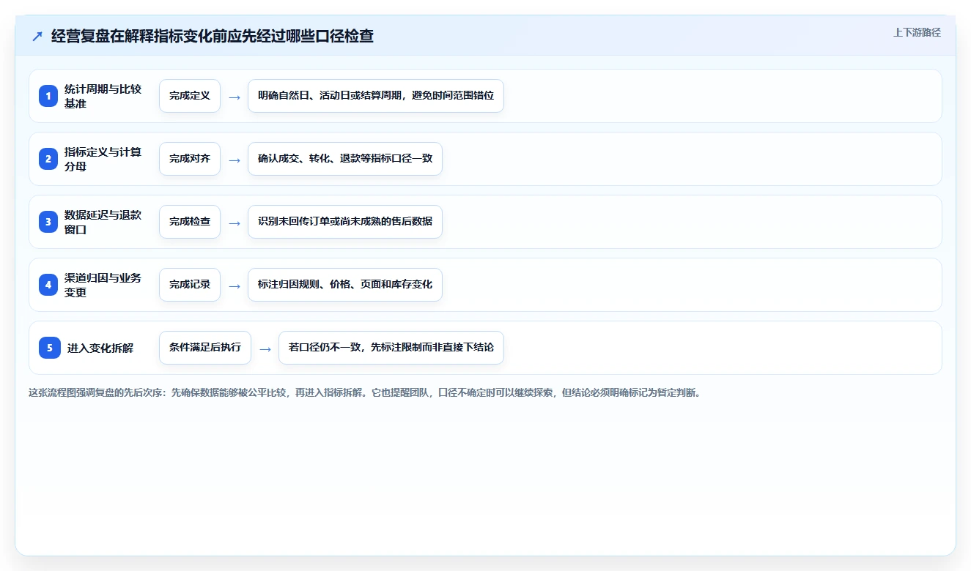Viewport: 971px width, 571px height.
Task: Open the 若口径仍不一致，先标注限制 description box
Action: click(x=391, y=348)
